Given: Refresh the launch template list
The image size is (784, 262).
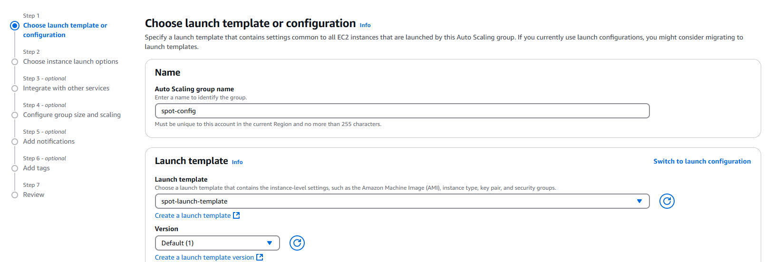Looking at the screenshot, I should click(x=667, y=201).
